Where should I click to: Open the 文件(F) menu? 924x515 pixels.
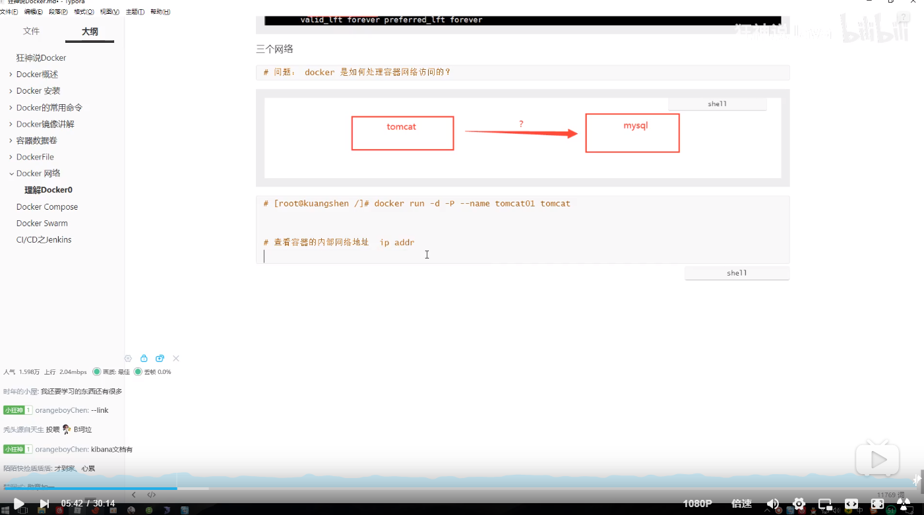10,12
